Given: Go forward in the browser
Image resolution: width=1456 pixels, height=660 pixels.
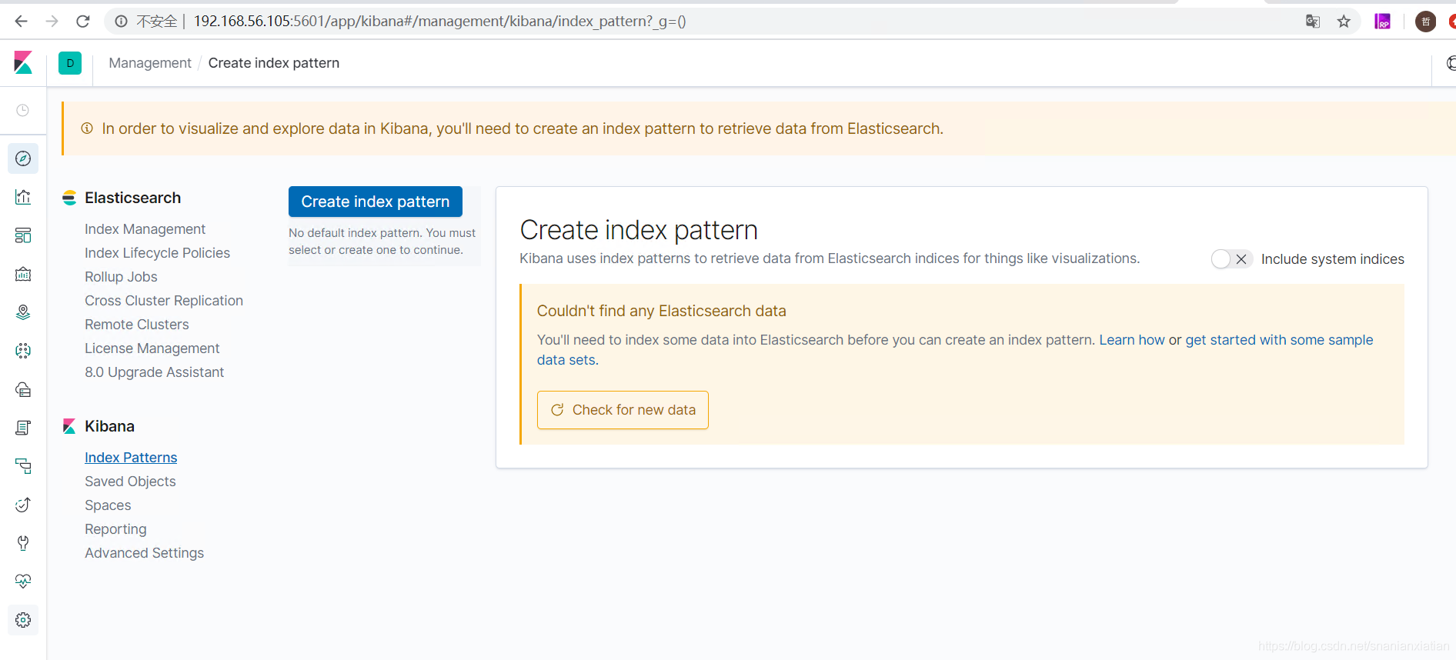Looking at the screenshot, I should [52, 22].
